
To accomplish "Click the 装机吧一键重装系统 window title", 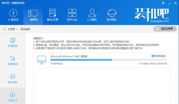I will [13, 3].
